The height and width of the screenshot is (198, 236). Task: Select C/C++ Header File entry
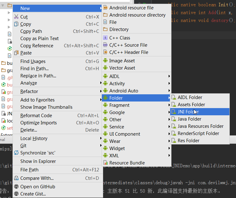point(128,52)
